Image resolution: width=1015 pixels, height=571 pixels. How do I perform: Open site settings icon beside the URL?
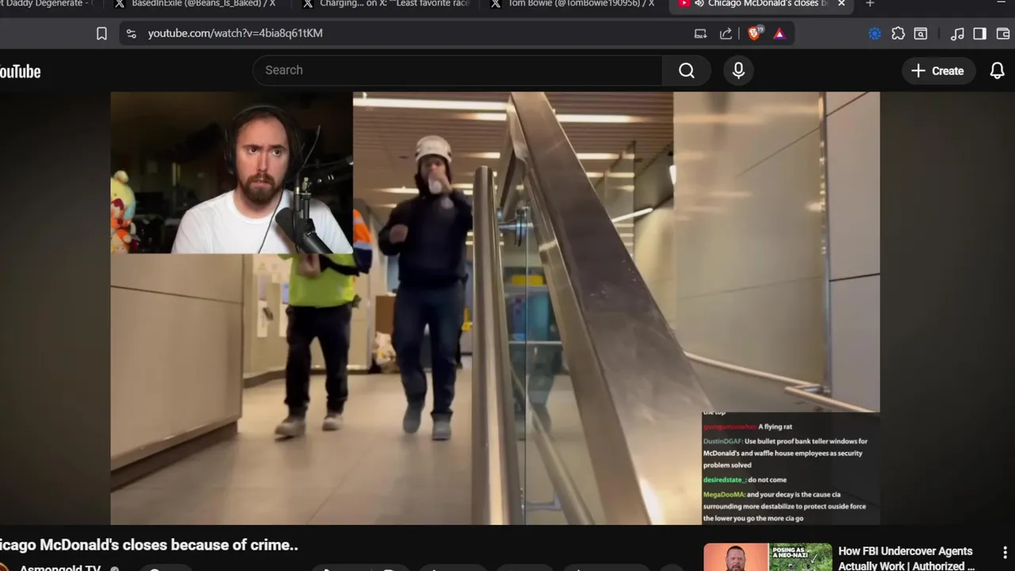pyautogui.click(x=132, y=33)
